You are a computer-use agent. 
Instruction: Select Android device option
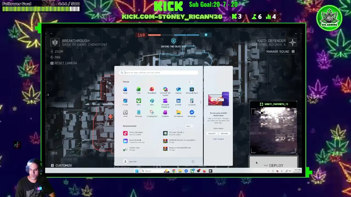pyautogui.click(x=212, y=134)
